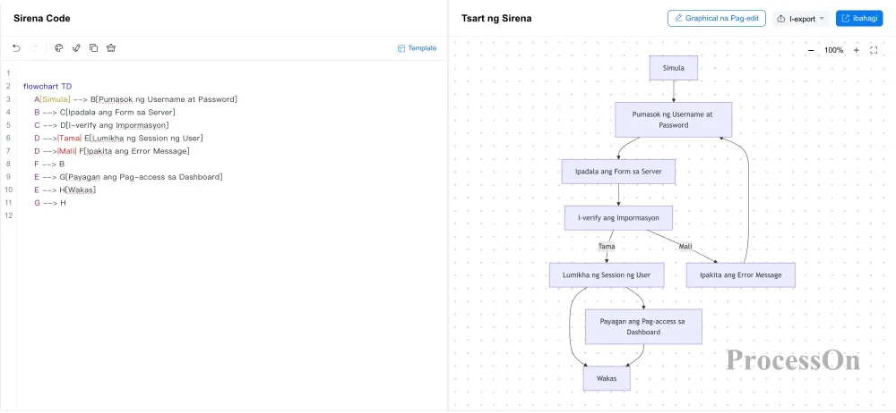Place cursor on empty line 1
896x413 pixels.
pyautogui.click(x=231, y=73)
